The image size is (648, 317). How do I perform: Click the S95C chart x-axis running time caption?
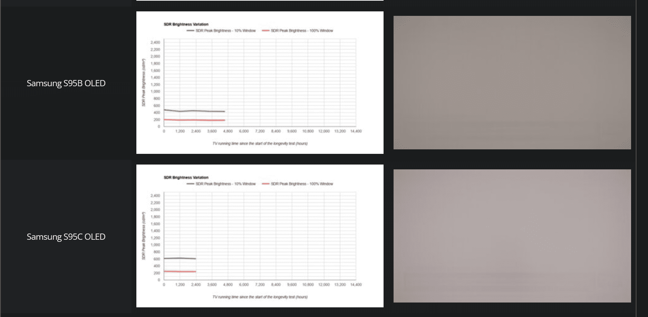pyautogui.click(x=260, y=297)
